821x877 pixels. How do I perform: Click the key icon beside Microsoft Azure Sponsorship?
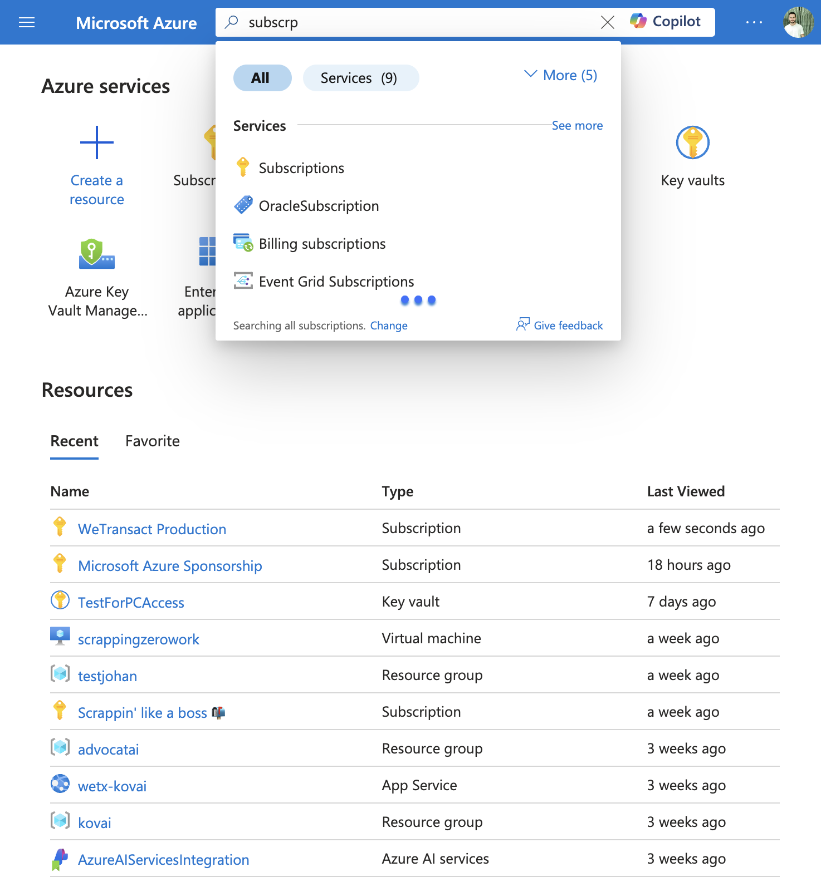tap(60, 564)
